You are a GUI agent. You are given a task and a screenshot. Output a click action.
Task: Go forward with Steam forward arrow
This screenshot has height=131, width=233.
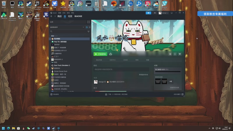coord(55,16)
